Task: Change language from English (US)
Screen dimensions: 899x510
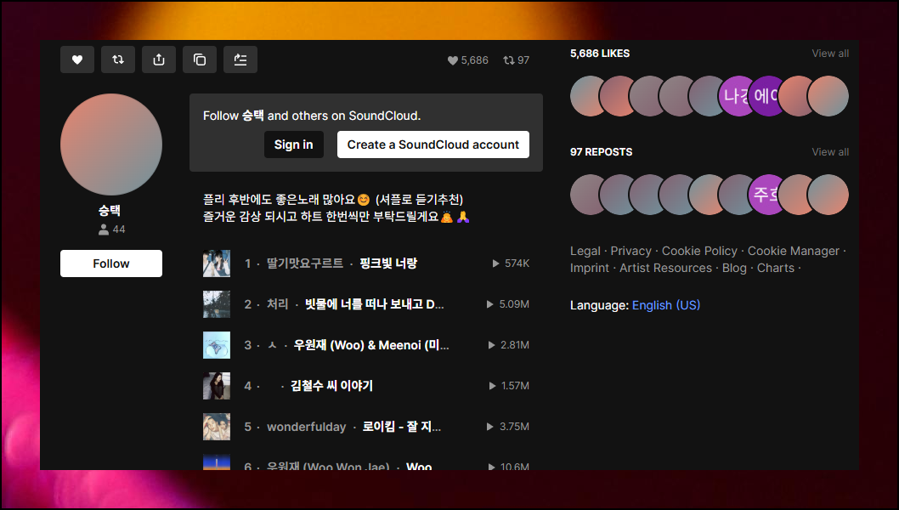Action: click(x=666, y=305)
